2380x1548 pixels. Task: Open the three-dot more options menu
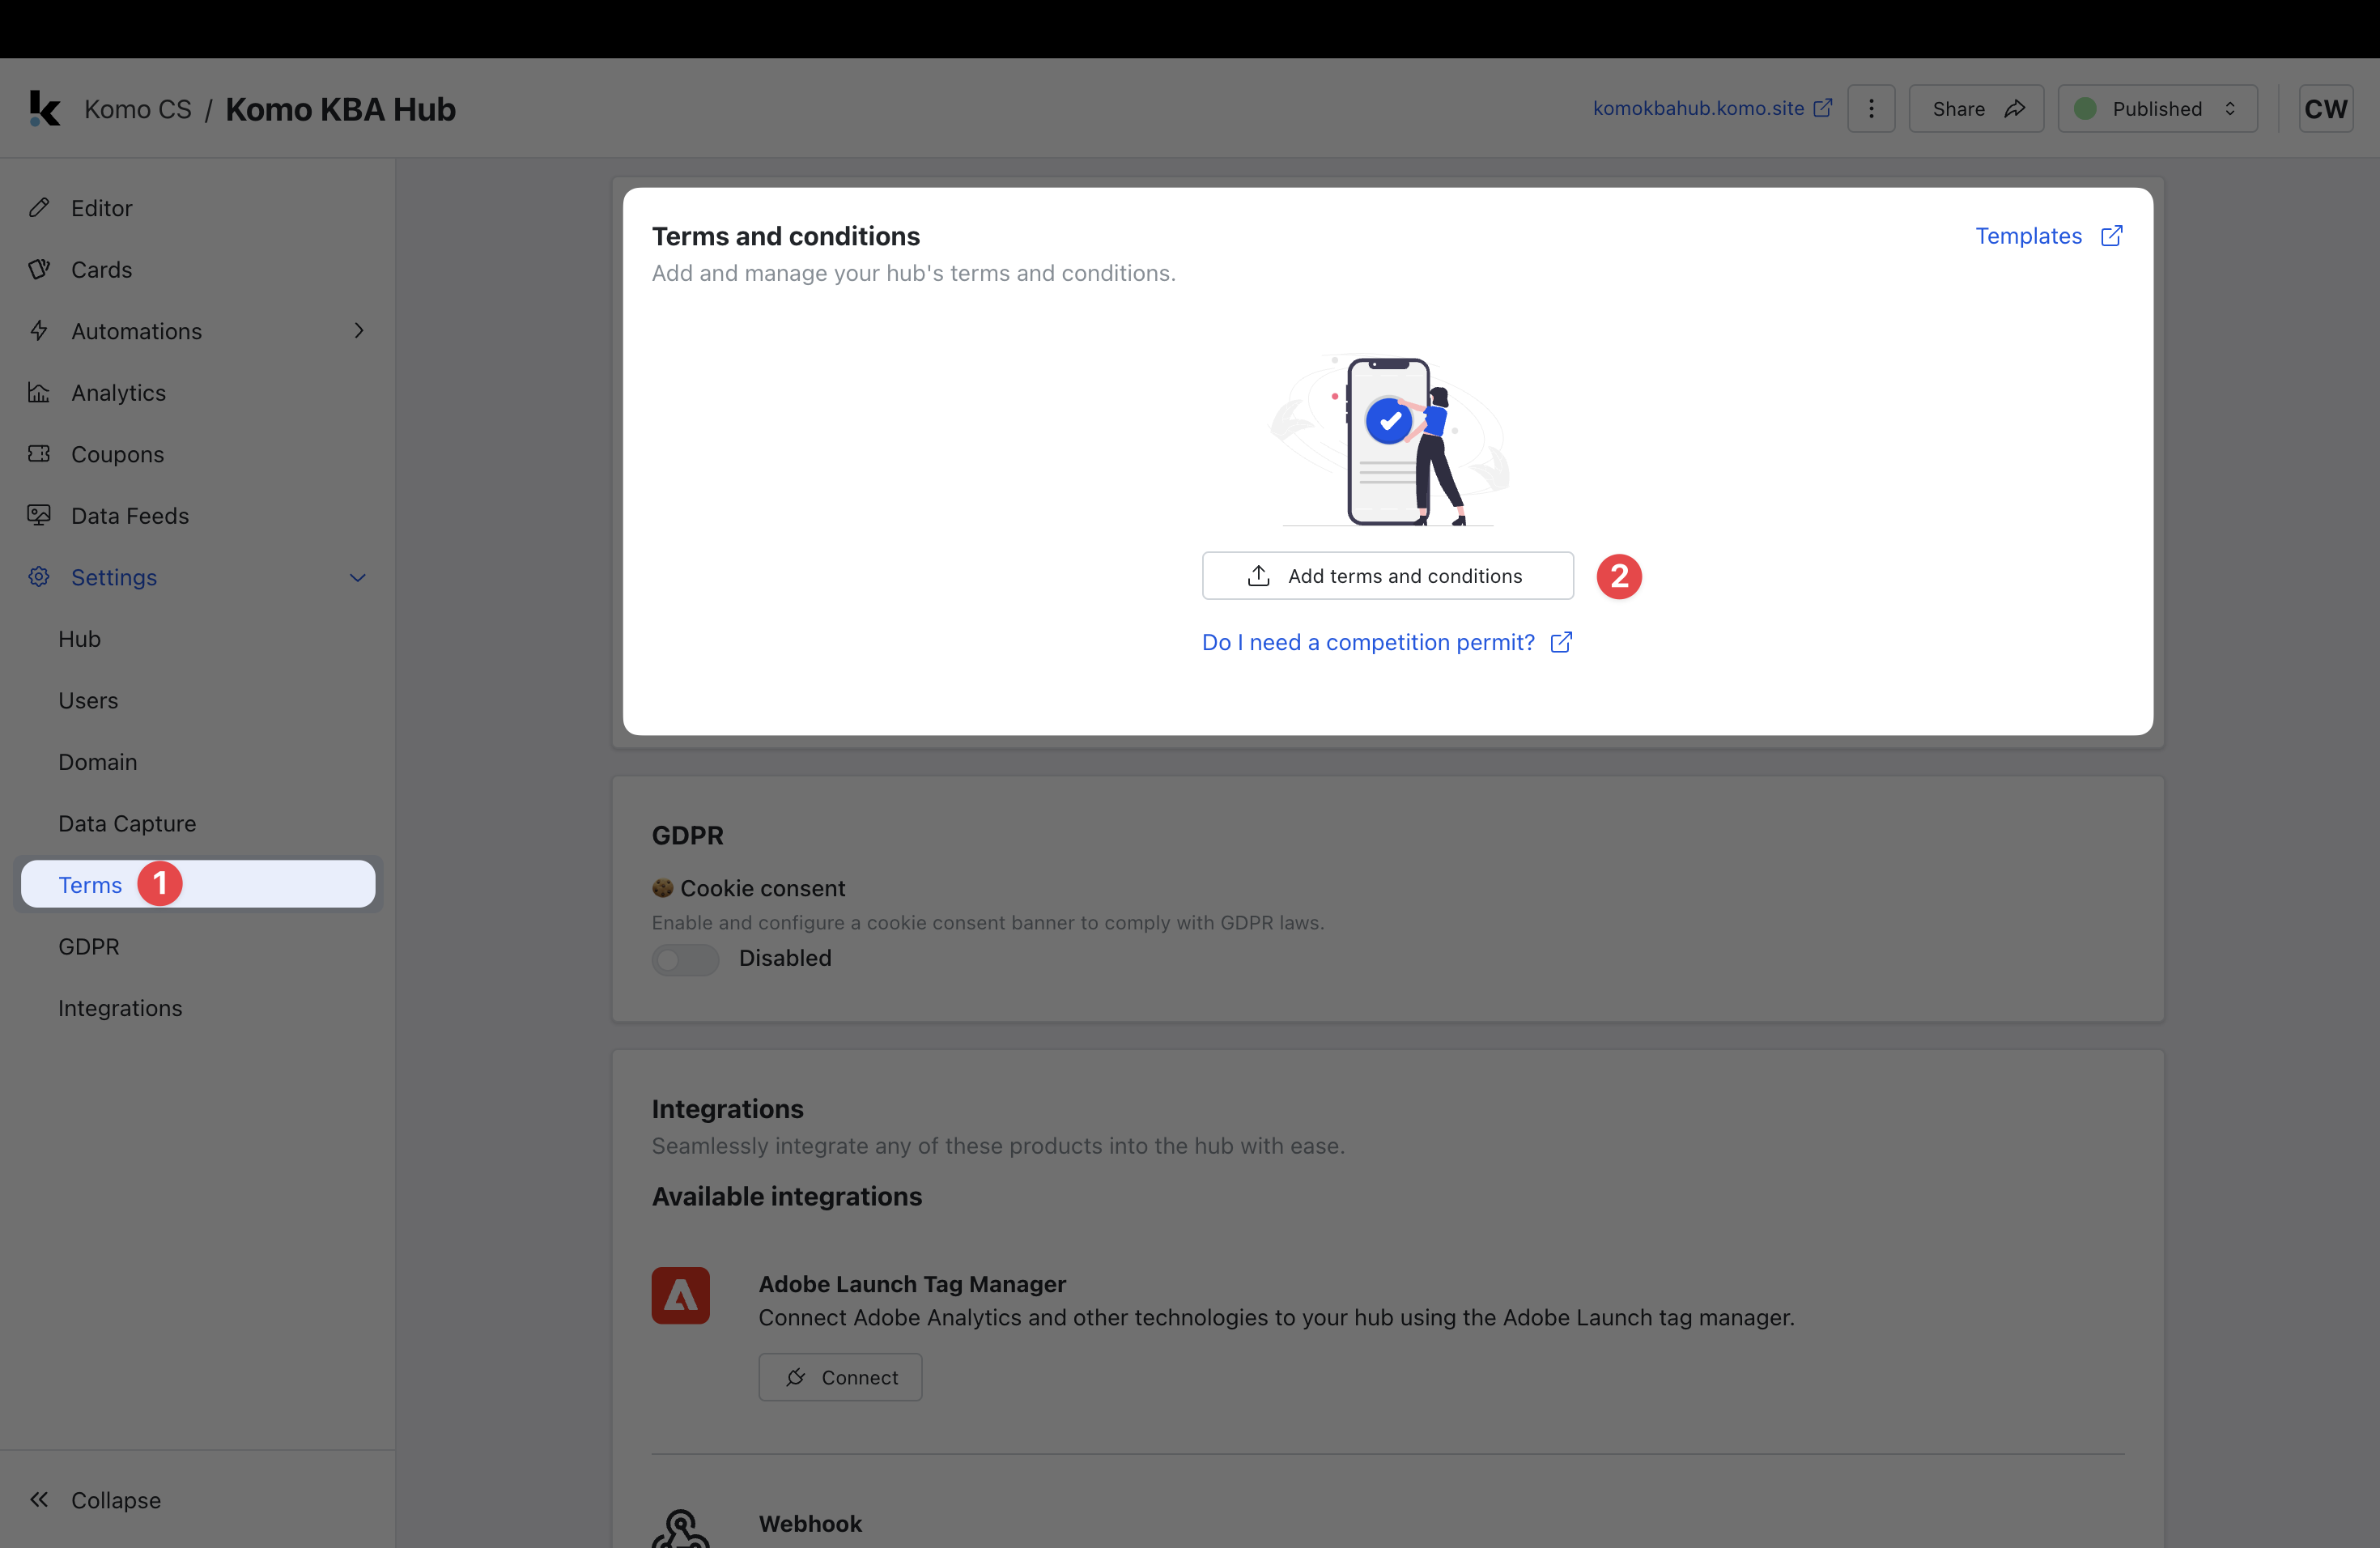click(1871, 108)
